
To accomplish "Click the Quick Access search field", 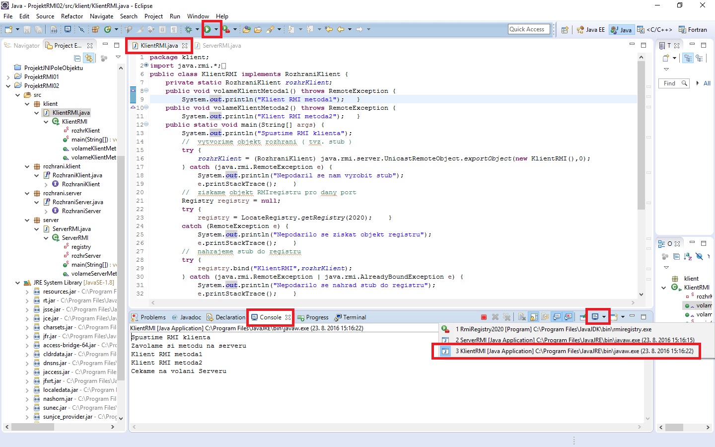I will 529,29.
